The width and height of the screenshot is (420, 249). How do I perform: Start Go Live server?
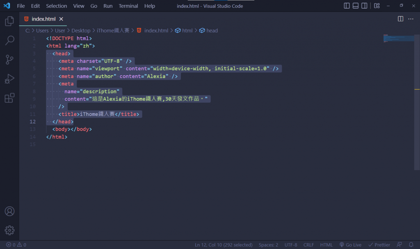tap(350, 245)
